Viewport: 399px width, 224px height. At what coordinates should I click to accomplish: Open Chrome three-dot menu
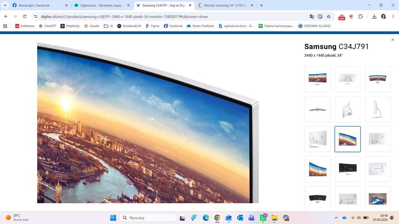[x=393, y=16]
